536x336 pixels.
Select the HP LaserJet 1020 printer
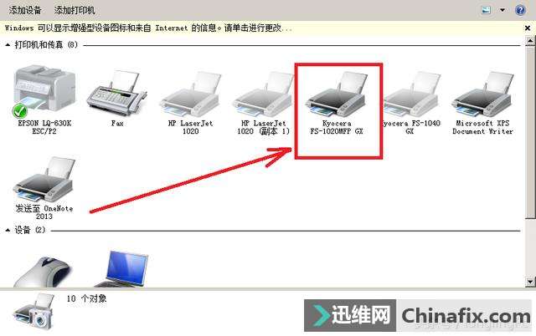tap(190, 102)
